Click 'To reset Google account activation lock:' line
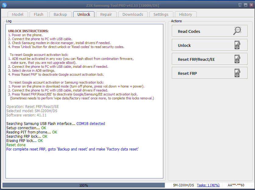The height and width of the screenshot is (190, 255). [x=39, y=55]
